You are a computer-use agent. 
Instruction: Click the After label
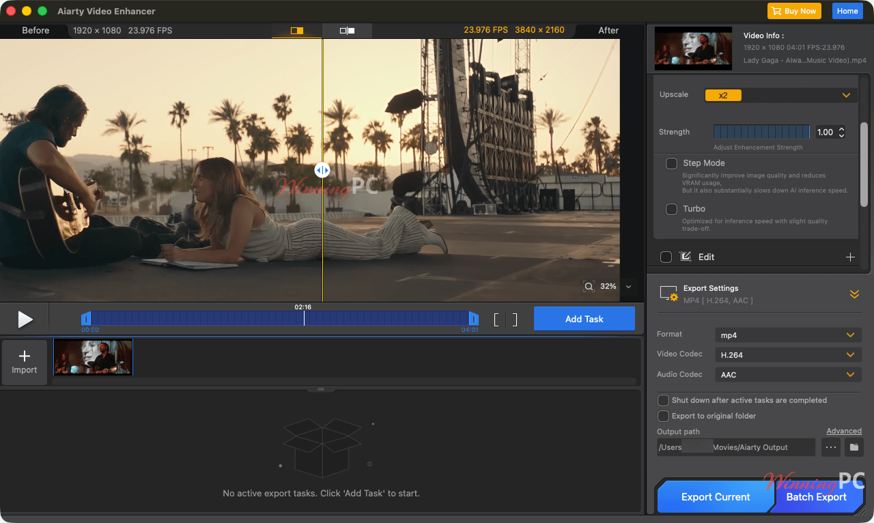coord(608,31)
